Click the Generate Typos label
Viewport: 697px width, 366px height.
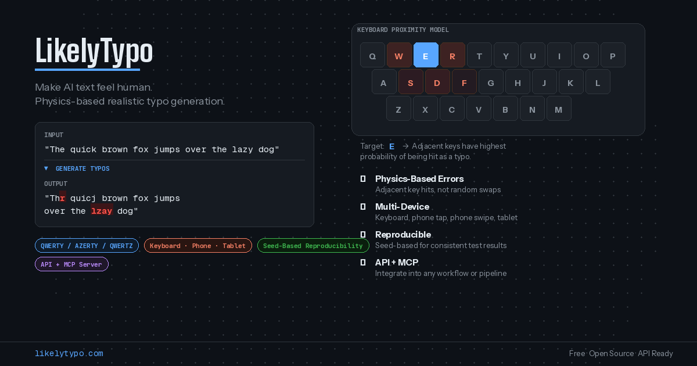tap(82, 168)
